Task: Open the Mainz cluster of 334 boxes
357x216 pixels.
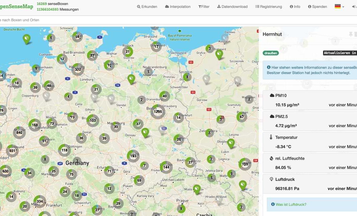Action: pyautogui.click(x=40, y=201)
